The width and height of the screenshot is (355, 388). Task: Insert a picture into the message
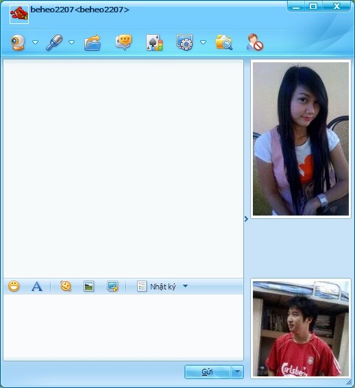89,286
